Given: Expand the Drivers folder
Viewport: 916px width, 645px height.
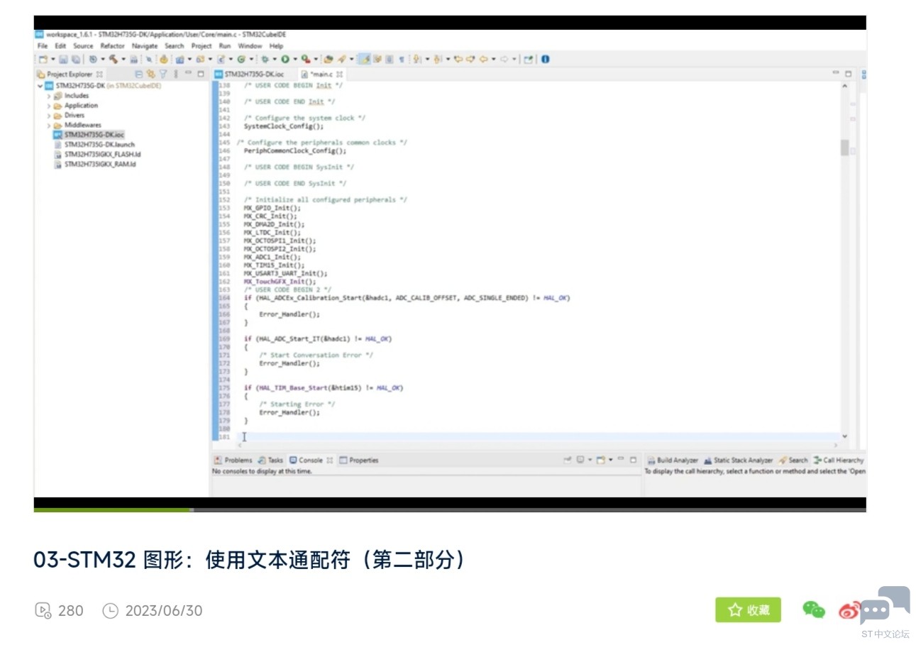Looking at the screenshot, I should (x=49, y=116).
